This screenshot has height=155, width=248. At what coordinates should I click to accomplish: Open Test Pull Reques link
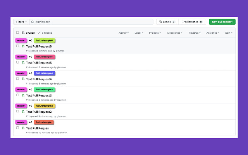[37, 128]
